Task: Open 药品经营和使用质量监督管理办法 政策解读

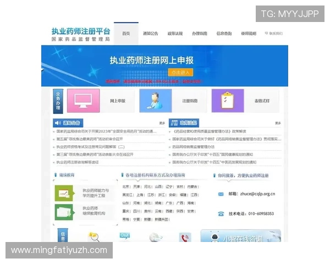Action: [209, 131]
